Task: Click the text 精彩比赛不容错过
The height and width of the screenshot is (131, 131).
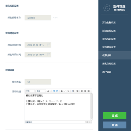Action: point(34,96)
